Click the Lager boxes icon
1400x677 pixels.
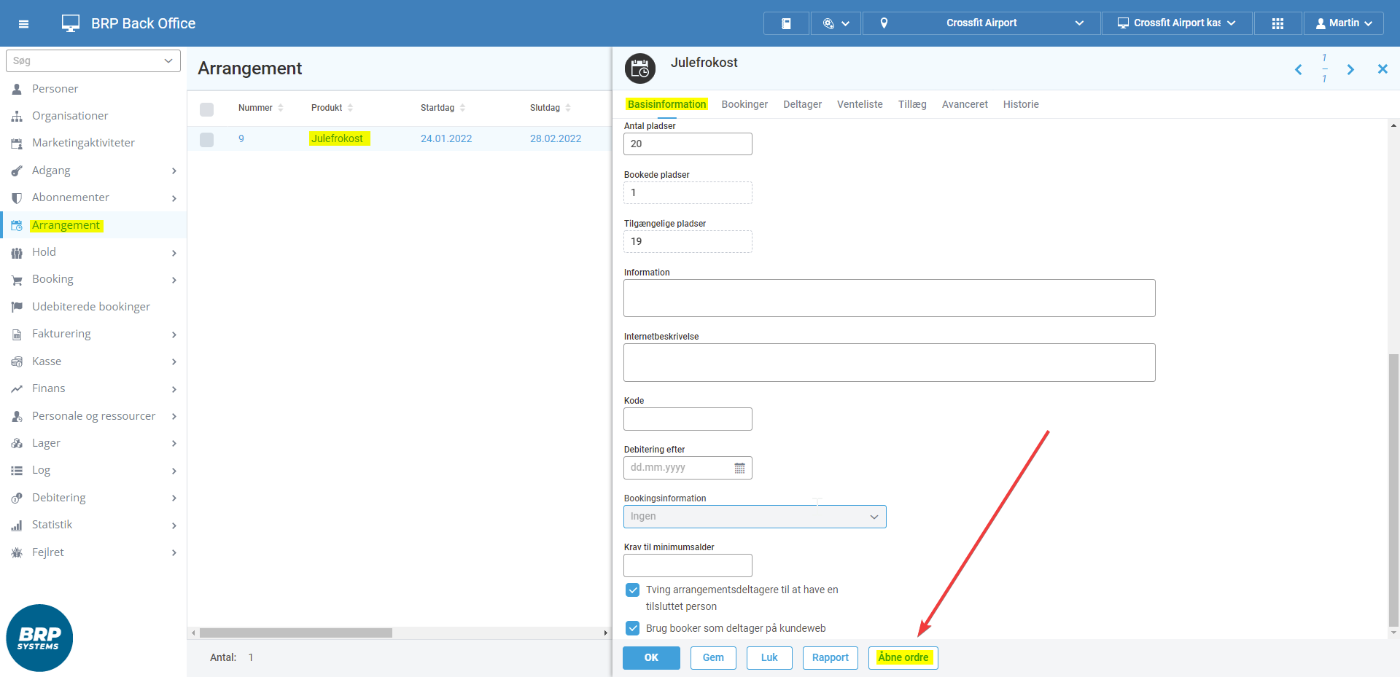pyautogui.click(x=17, y=443)
